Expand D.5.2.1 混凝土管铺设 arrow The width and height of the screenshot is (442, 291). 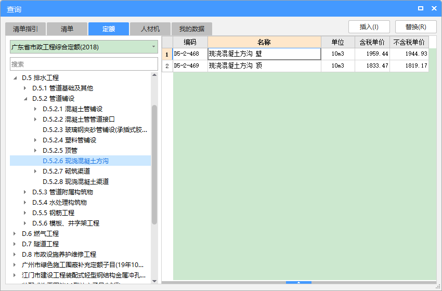coord(35,109)
